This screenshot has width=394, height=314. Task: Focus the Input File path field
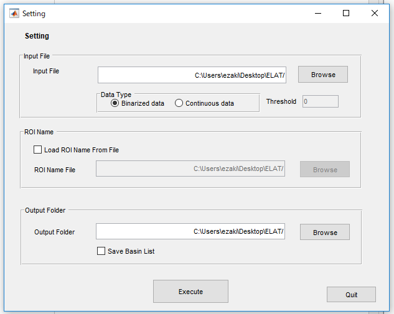[192, 75]
